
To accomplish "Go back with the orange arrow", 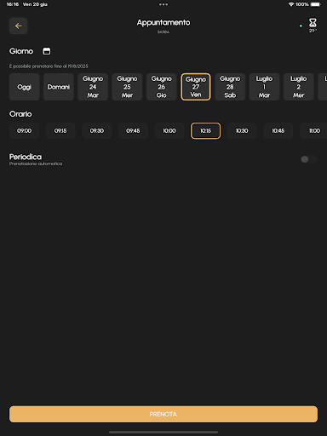I will (x=18, y=26).
